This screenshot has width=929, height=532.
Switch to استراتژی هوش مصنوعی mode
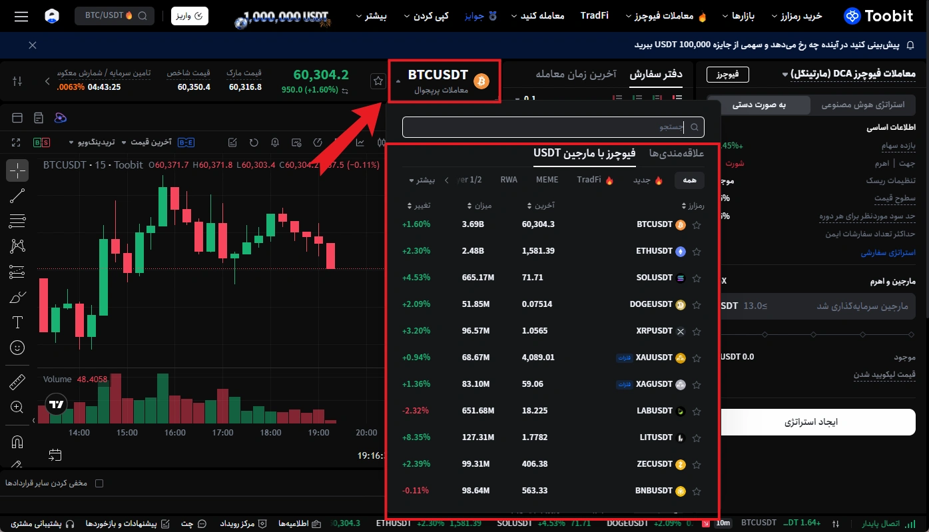pyautogui.click(x=862, y=105)
